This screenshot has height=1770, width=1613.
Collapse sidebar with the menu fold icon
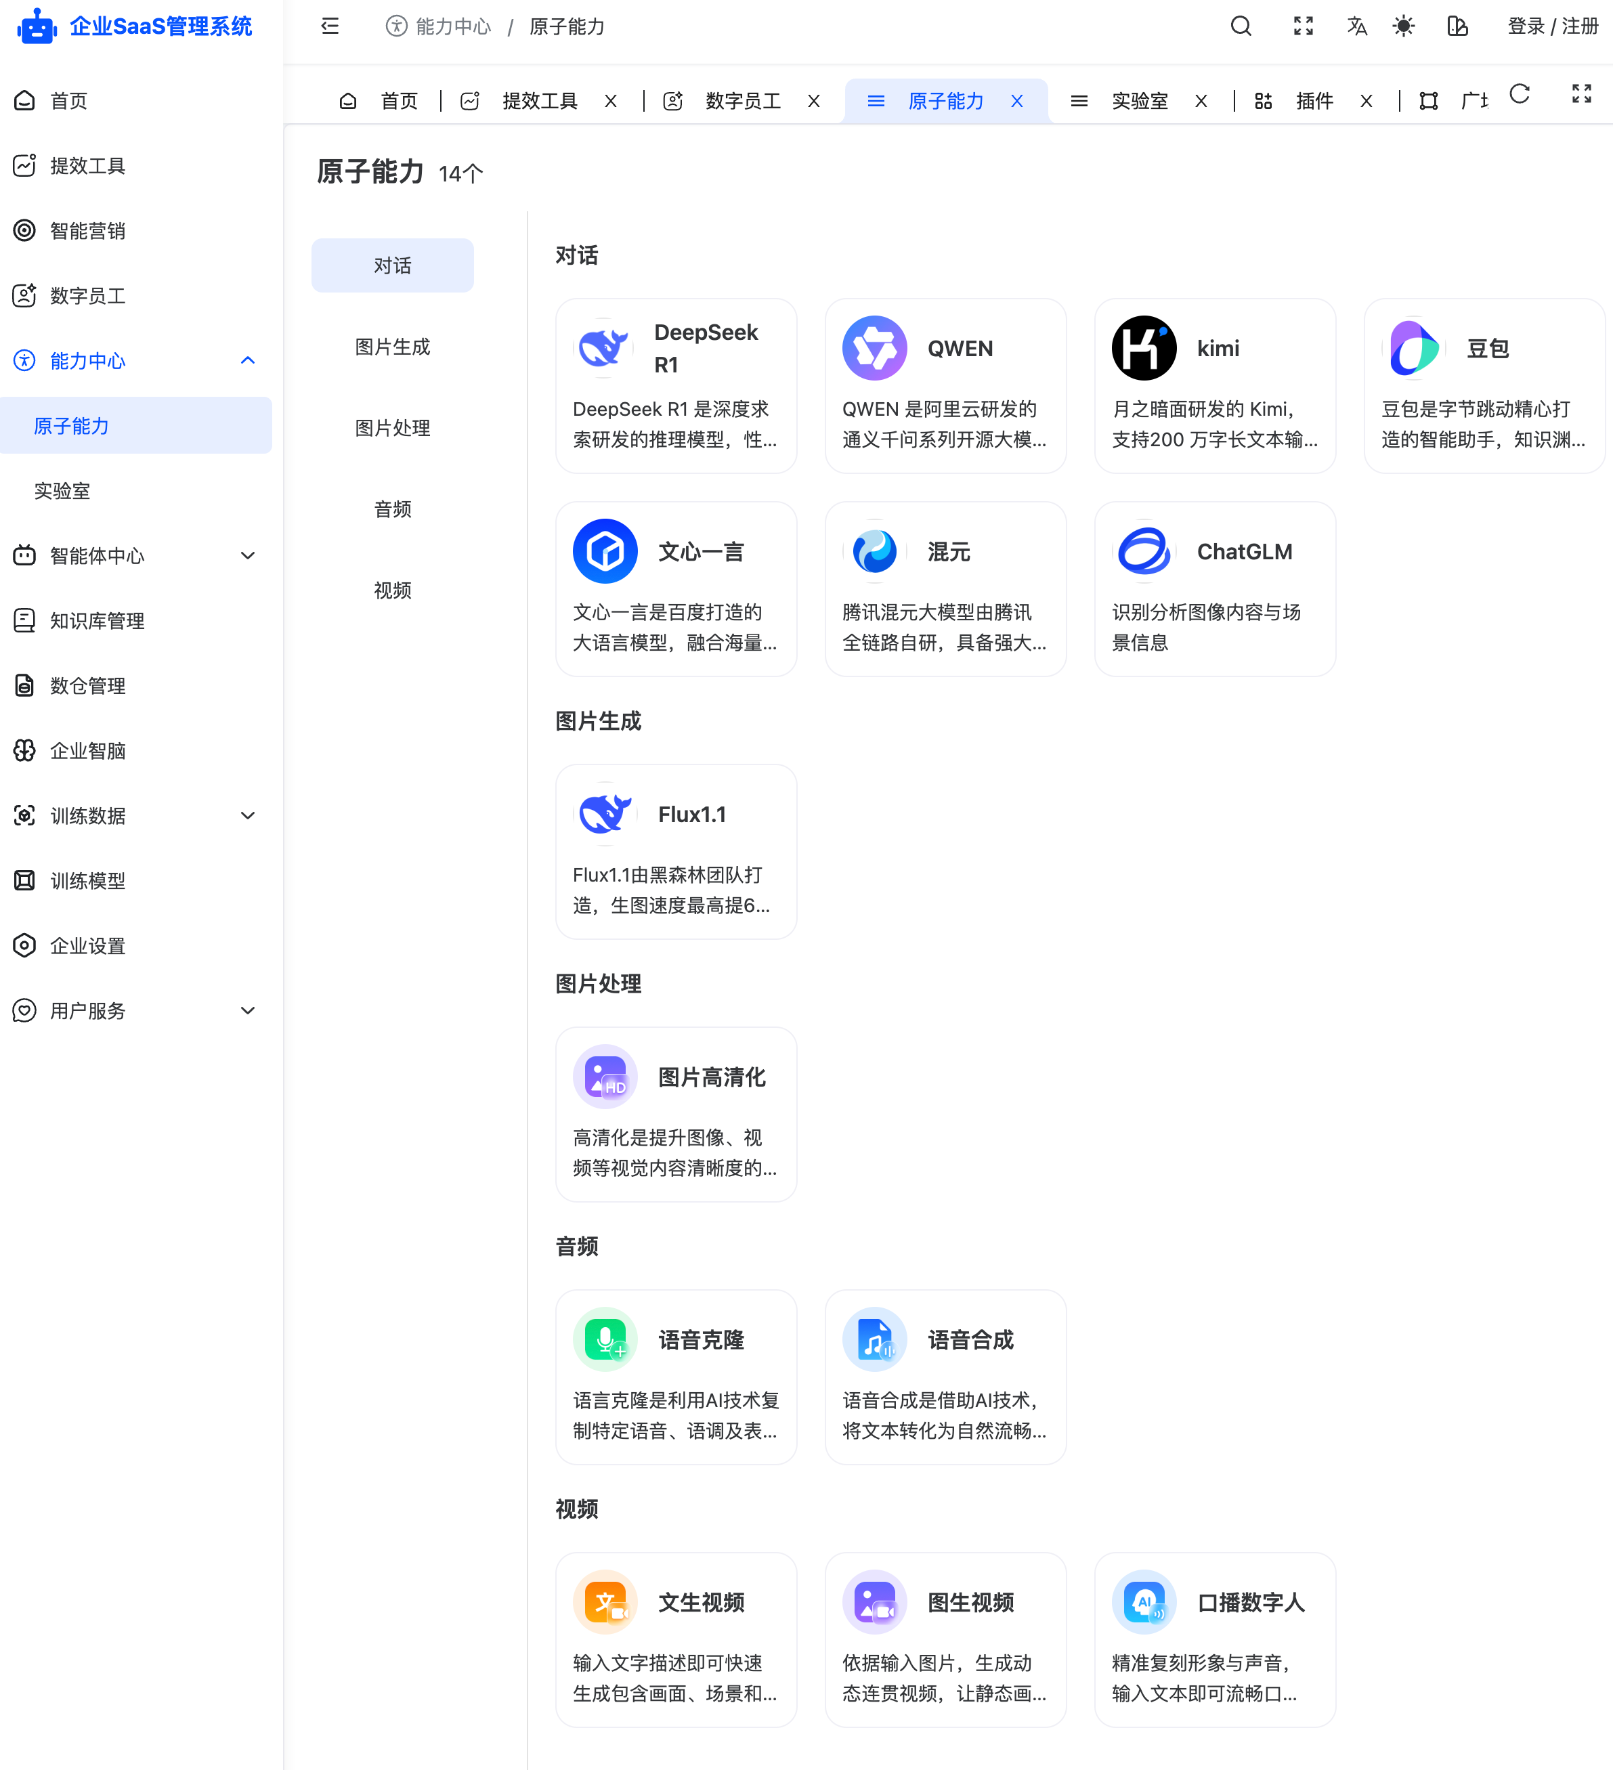click(330, 26)
